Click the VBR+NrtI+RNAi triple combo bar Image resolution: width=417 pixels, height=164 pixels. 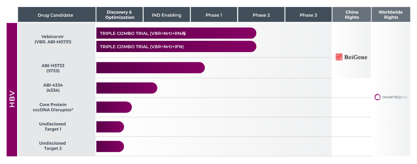176,33
